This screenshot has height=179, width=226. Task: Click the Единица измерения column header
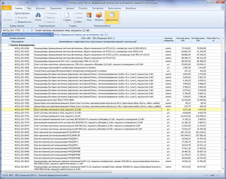(x=169, y=40)
